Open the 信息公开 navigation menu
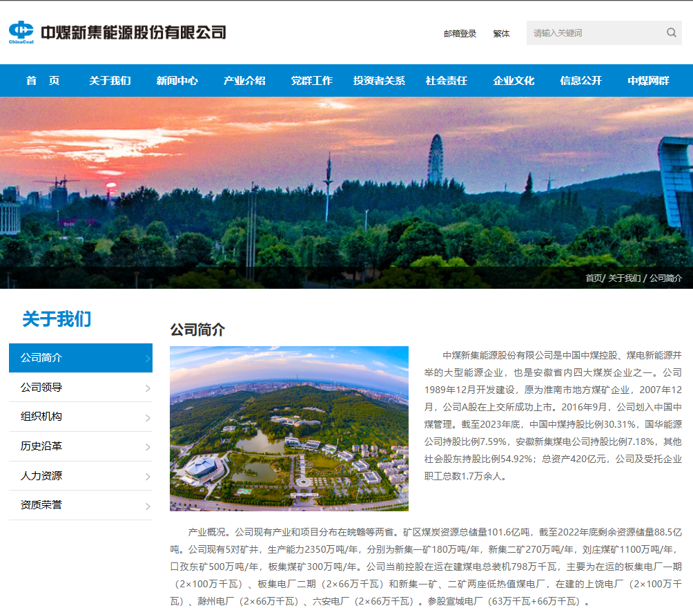The image size is (693, 608). pos(580,81)
